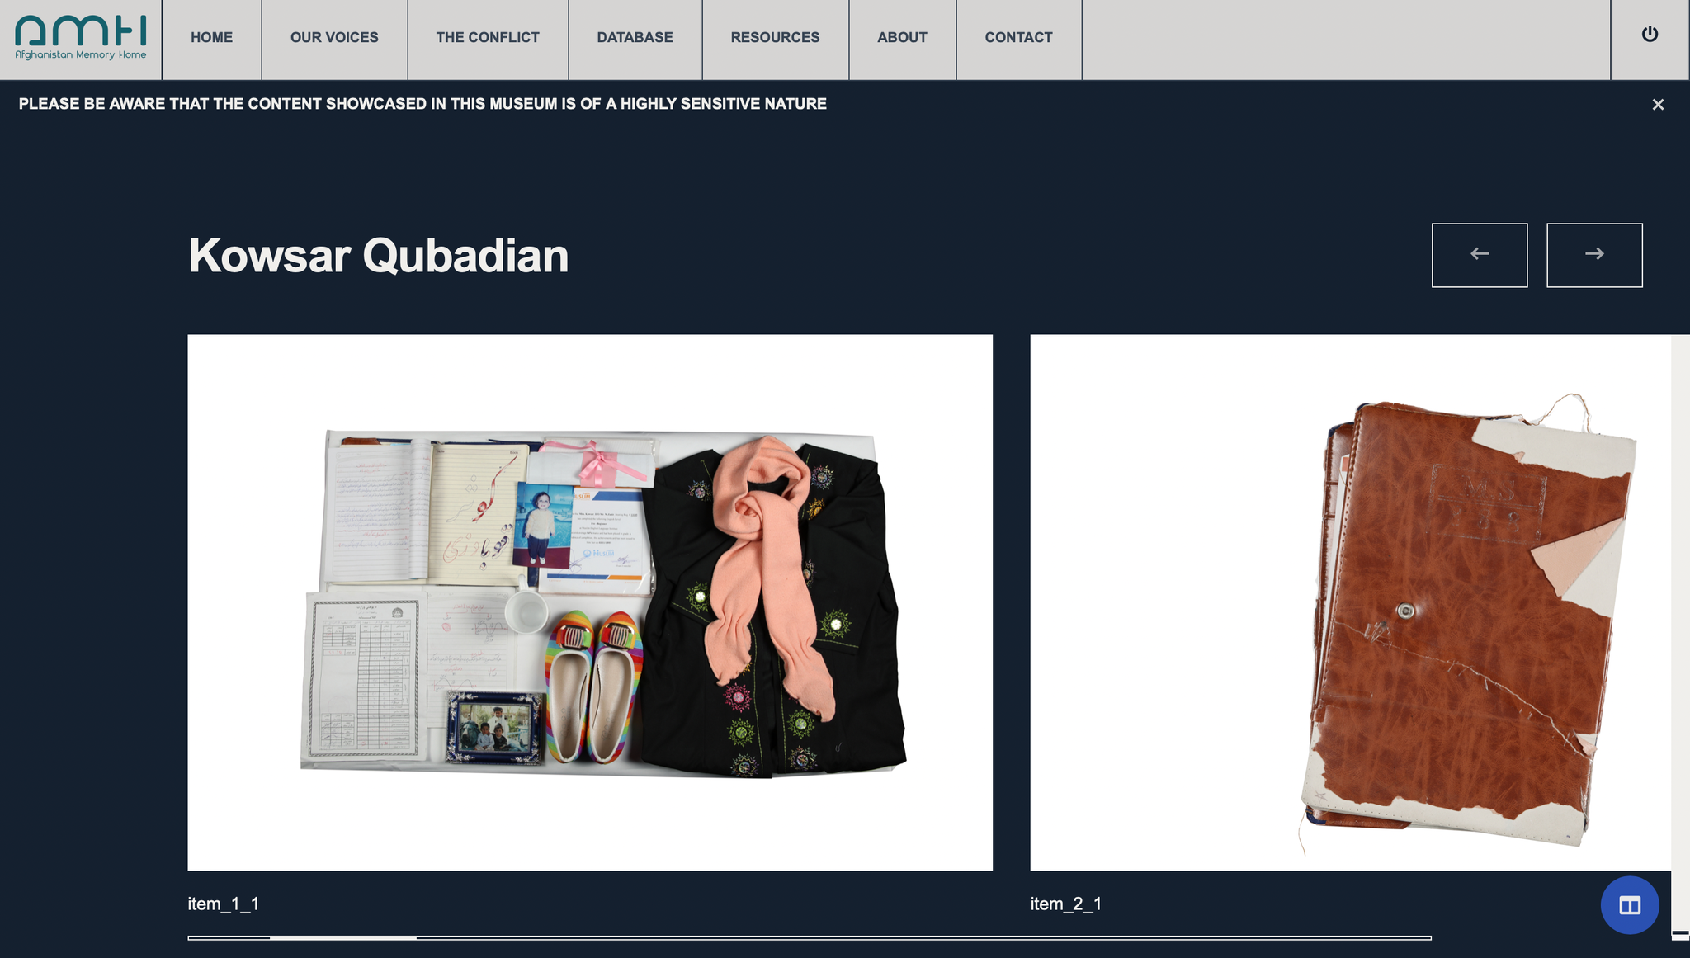Click the sensitive content warning text
The image size is (1690, 958).
[422, 104]
